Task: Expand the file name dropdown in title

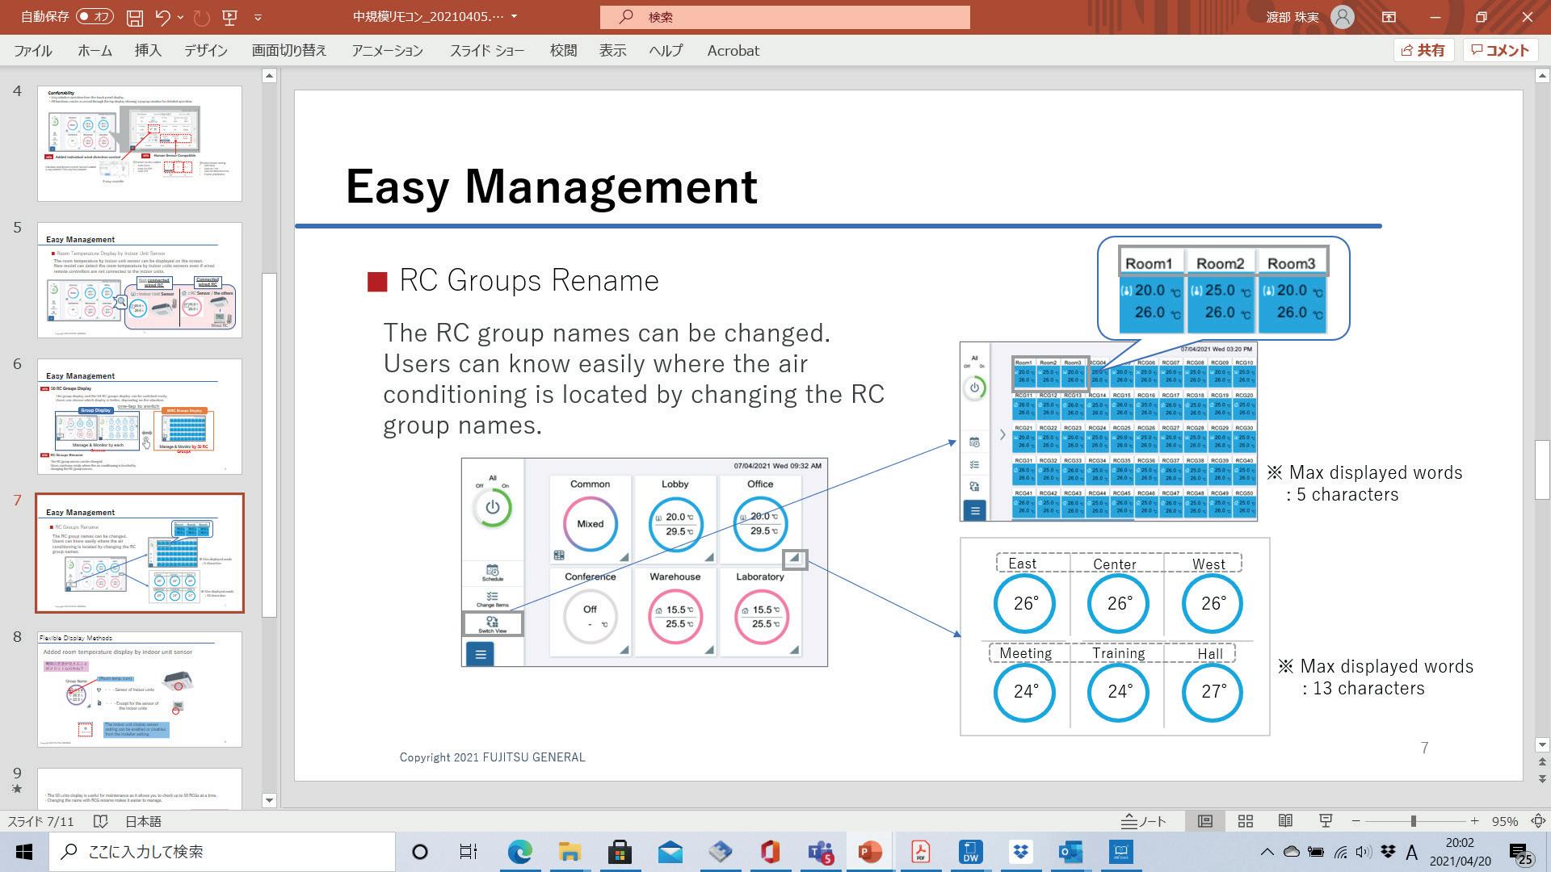Action: point(514,17)
